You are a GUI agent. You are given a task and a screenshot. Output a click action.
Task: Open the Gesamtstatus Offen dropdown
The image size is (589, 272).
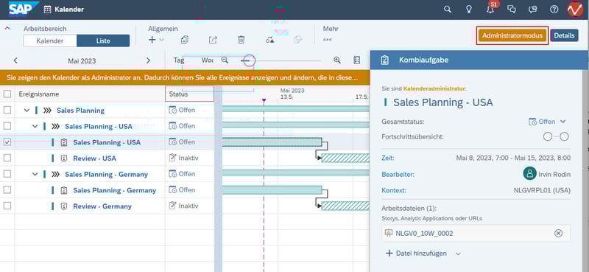pos(547,122)
